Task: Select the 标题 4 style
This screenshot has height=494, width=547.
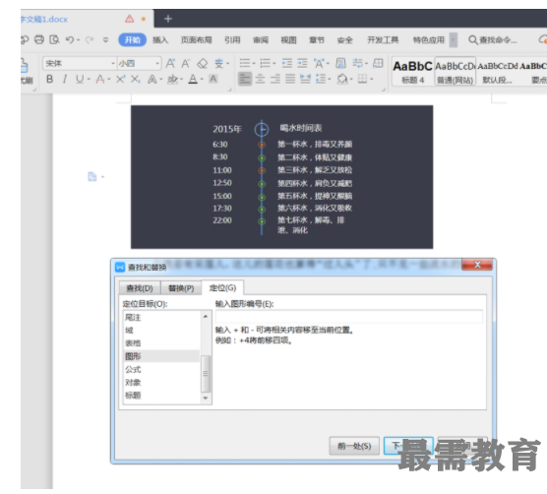Action: pyautogui.click(x=412, y=73)
